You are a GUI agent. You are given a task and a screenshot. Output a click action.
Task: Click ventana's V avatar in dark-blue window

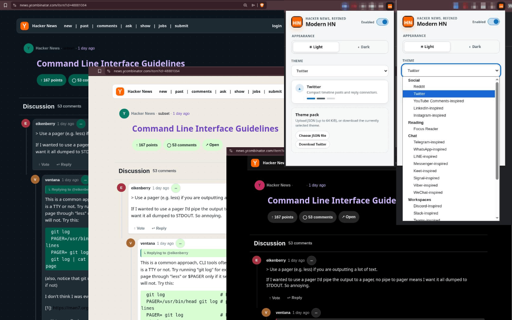35,180
